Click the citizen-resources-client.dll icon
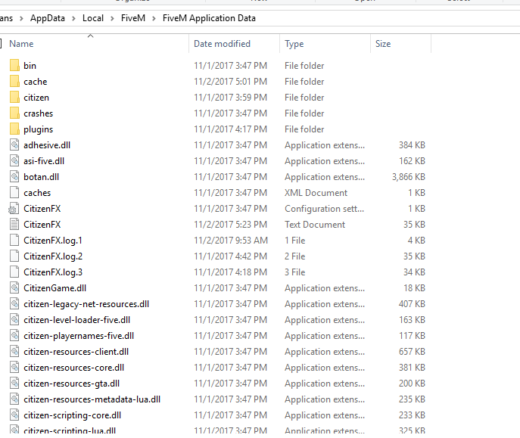 [x=14, y=352]
